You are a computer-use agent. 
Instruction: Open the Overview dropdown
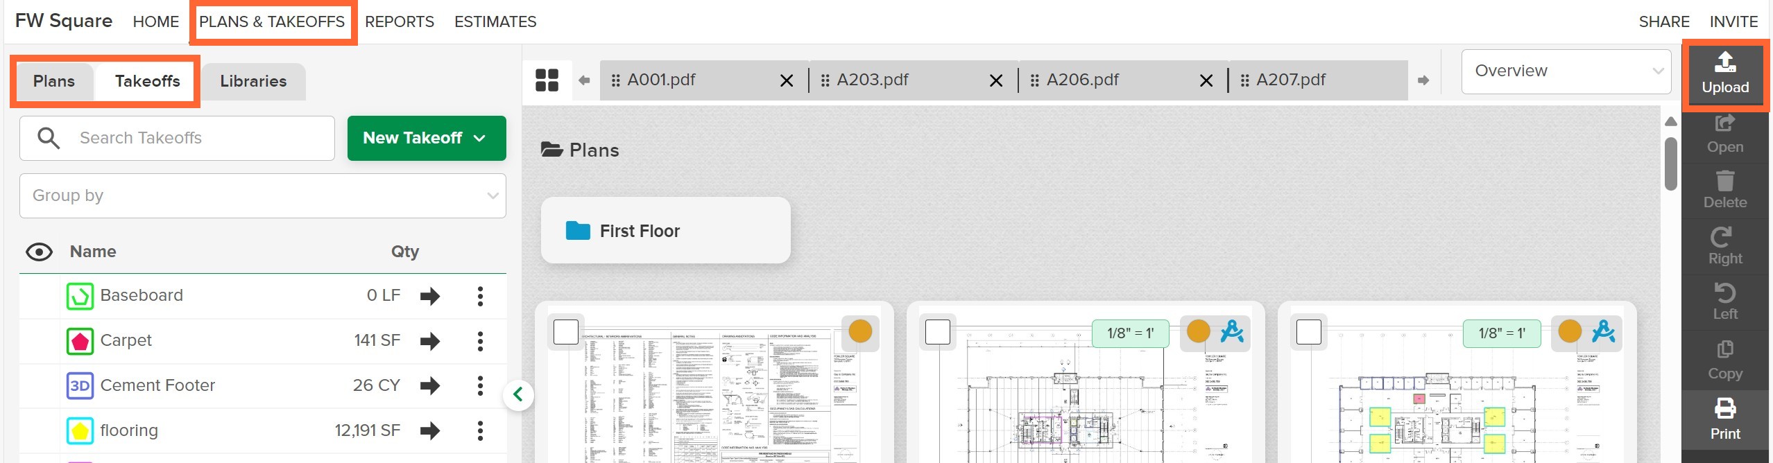(1566, 71)
